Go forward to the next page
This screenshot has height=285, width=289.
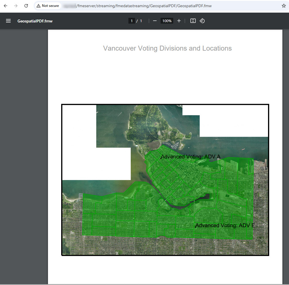point(16,6)
